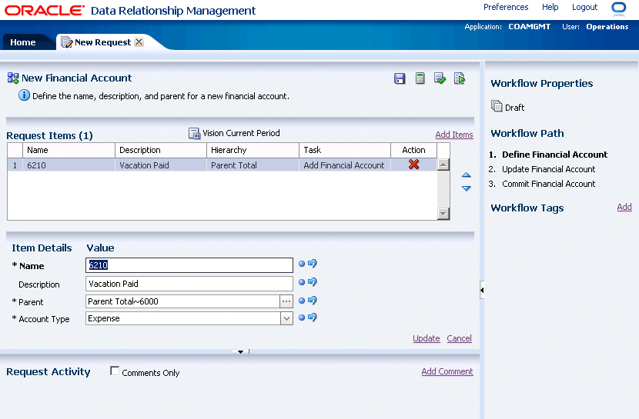Browse for Parent with ellipsis button

[286, 301]
